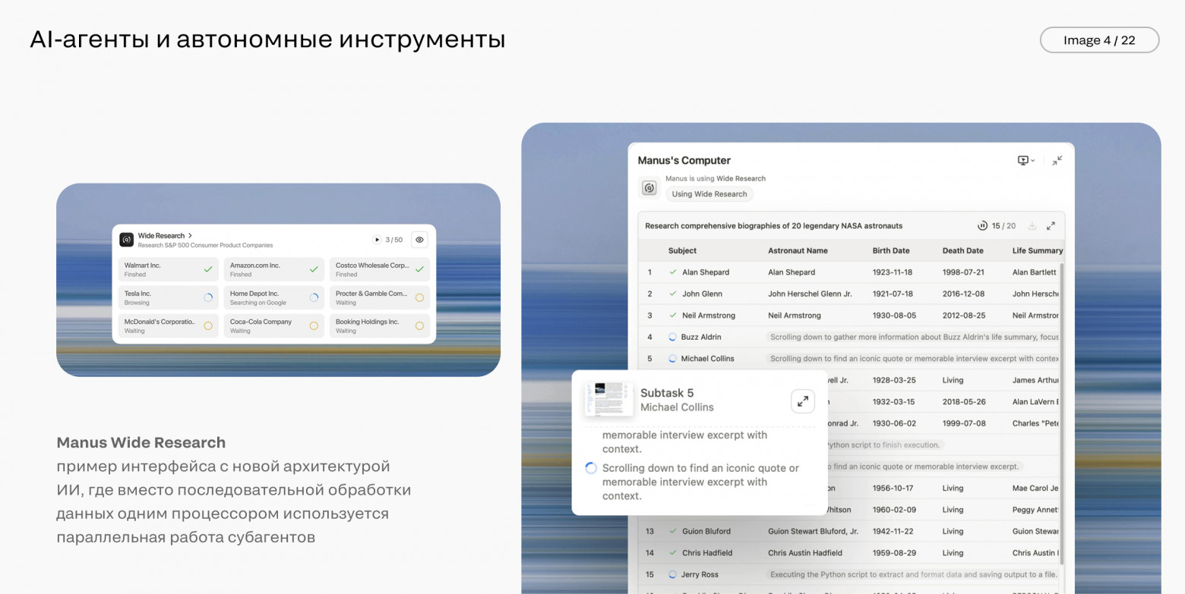Open fullscreen via the diagonal arrows icon
This screenshot has height=594, width=1185.
(1051, 225)
